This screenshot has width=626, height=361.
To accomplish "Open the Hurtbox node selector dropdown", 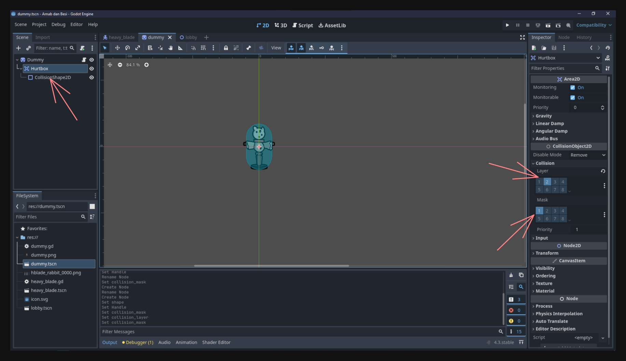I will [566, 58].
